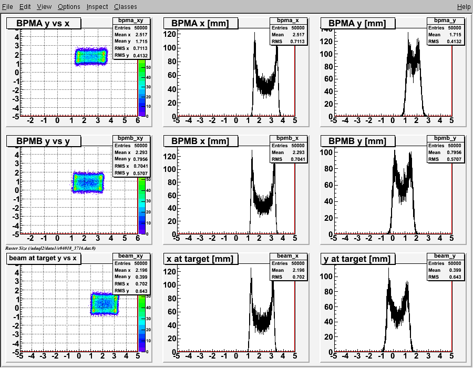
Task: Click the bpmb_y statistics box
Action: pyautogui.click(x=446, y=149)
